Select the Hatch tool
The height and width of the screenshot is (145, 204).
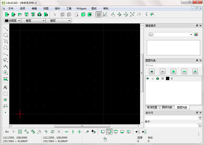tap(5, 94)
